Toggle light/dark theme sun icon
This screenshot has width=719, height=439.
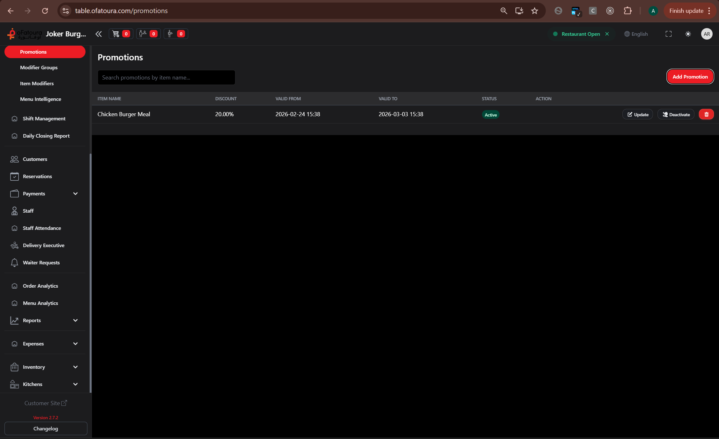coord(688,34)
